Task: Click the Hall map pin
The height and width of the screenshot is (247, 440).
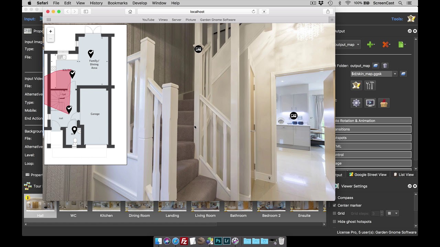Action: tap(69, 109)
